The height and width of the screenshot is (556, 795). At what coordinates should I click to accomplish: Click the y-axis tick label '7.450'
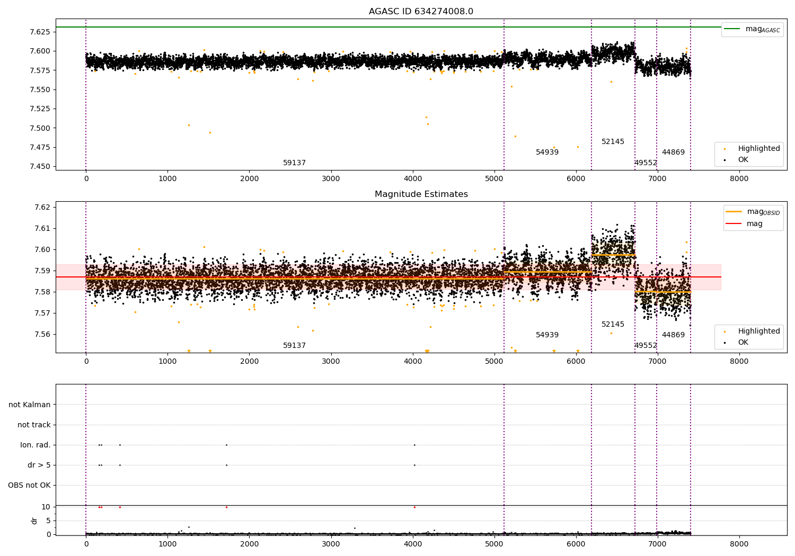[x=40, y=167]
